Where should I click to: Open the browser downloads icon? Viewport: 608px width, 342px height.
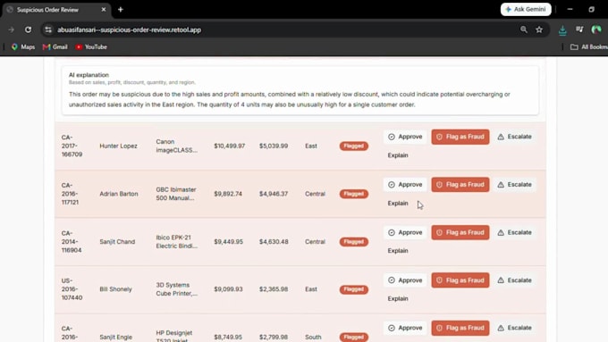(x=562, y=30)
